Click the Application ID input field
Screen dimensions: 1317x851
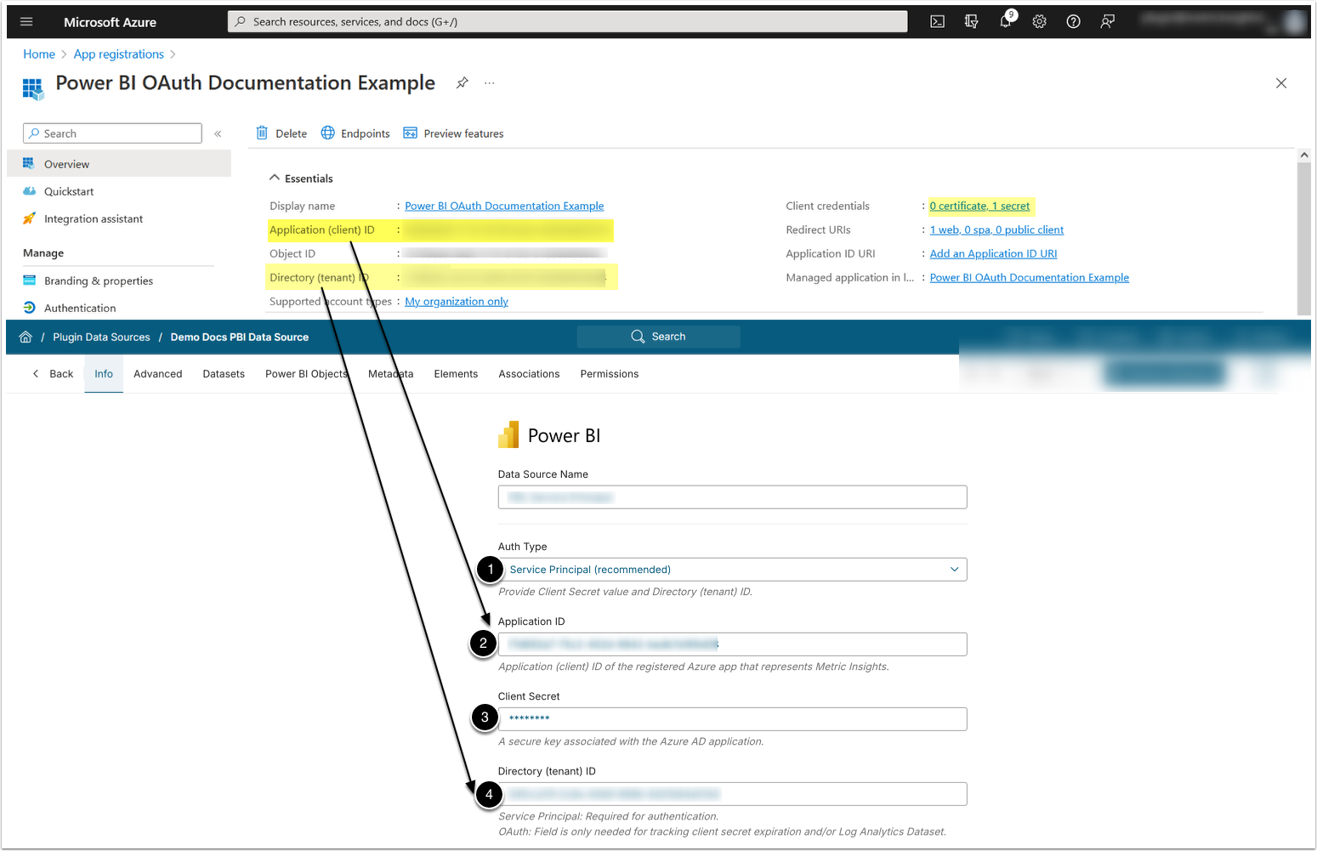[x=732, y=644]
